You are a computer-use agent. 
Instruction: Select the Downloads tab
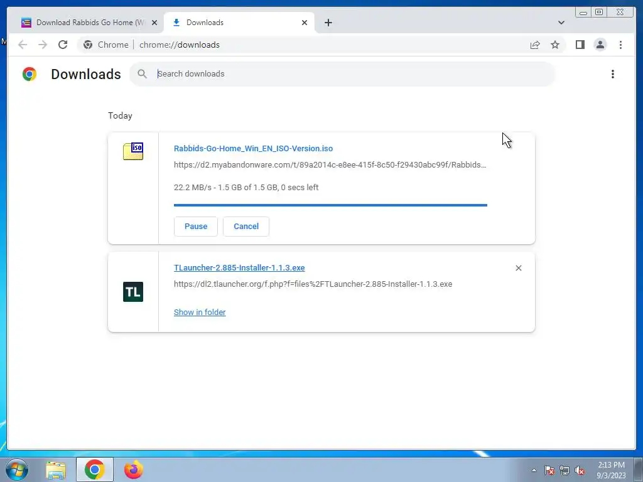[239, 23]
